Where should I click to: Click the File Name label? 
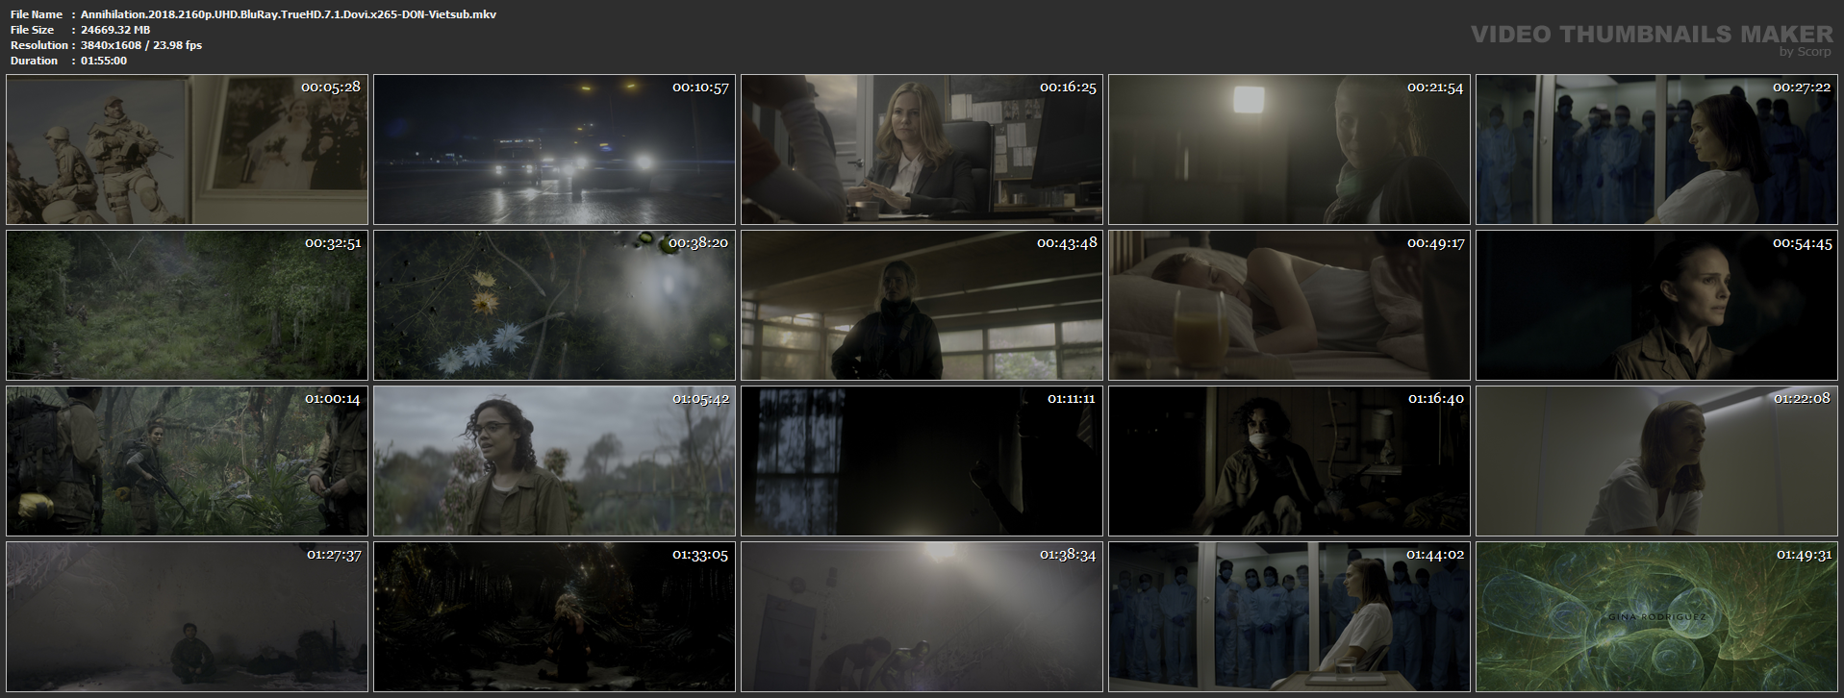point(37,14)
